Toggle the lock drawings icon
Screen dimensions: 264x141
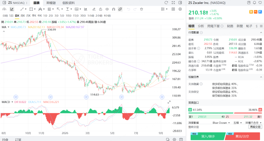point(100,9)
